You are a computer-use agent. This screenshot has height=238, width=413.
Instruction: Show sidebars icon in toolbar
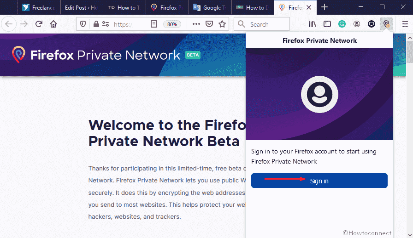327,24
